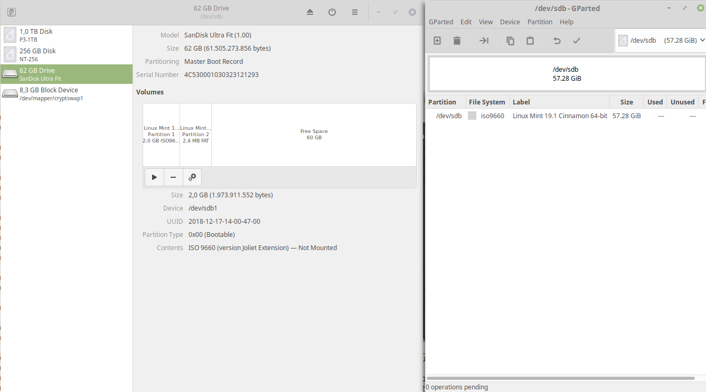Click the Volumes section heading
706x392 pixels.
(x=150, y=92)
